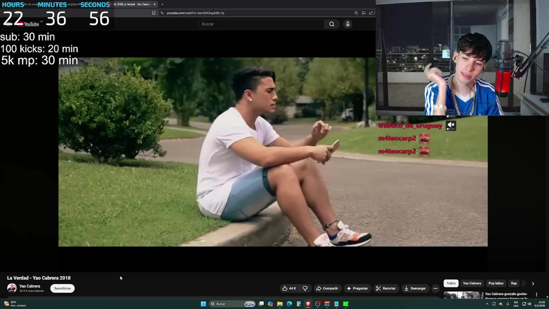Close the La Verdad browser tab
The height and width of the screenshot is (309, 549).
(154, 4)
